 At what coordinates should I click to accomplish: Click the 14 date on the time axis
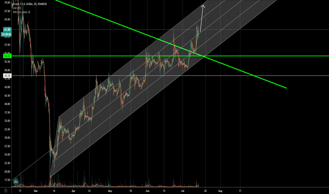click(89, 191)
